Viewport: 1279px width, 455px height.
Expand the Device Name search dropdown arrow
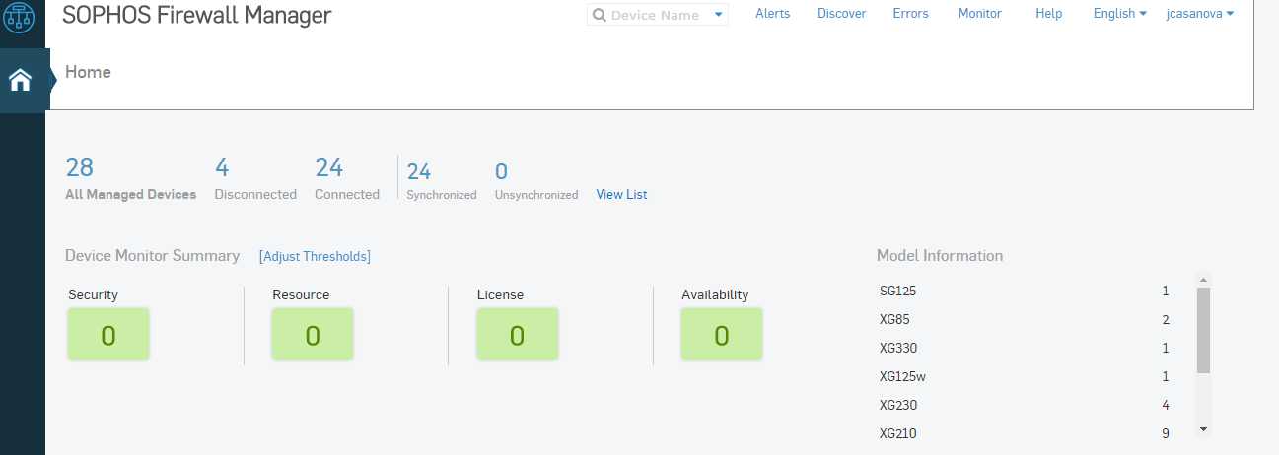(x=718, y=15)
